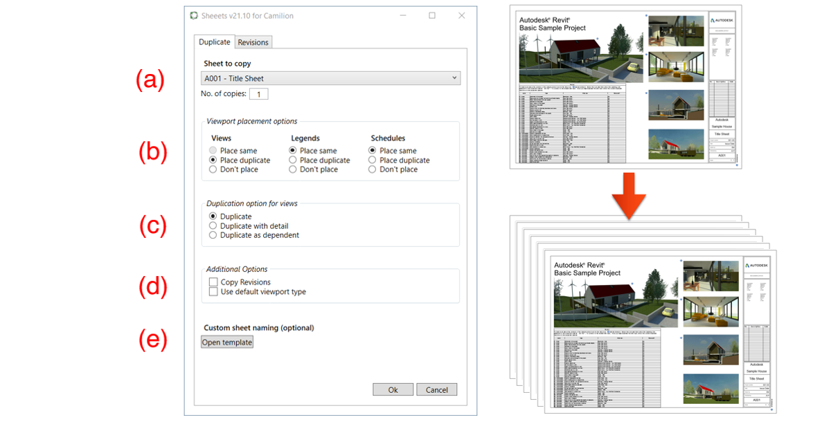Click the Autodesk logo on bottom sheet
Viewport: 831px width, 424px height.
[758, 266]
